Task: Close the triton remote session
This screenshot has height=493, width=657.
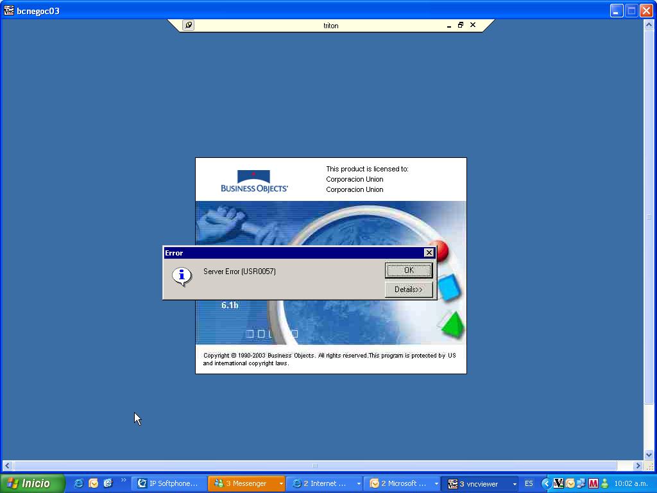Action: tap(473, 25)
